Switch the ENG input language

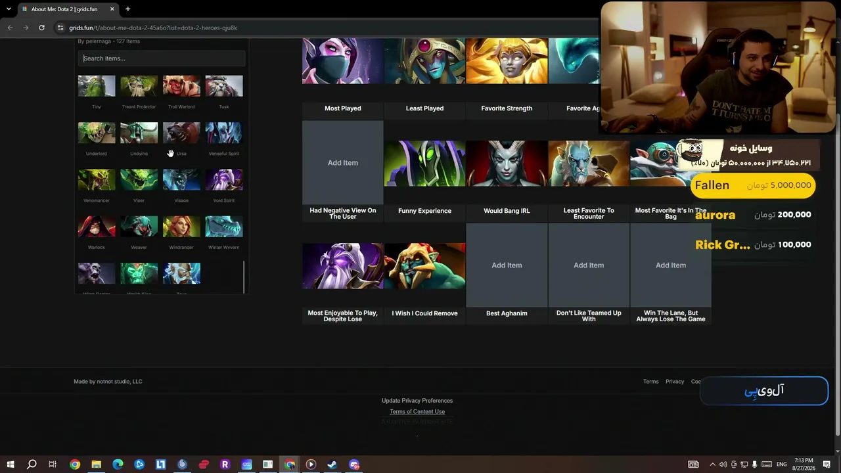pos(781,464)
